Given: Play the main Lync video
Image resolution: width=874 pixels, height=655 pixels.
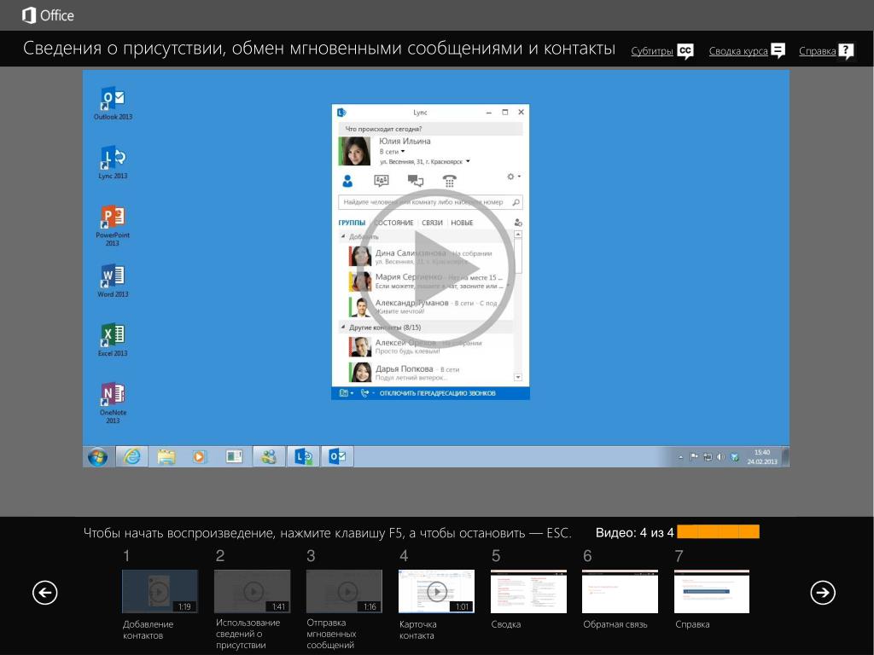Looking at the screenshot, I should (x=435, y=269).
